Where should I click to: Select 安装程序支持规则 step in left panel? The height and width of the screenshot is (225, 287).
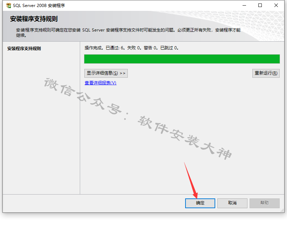pos(24,49)
